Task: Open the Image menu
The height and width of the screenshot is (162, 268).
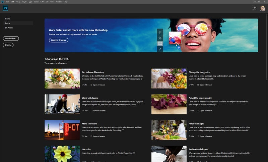Action: 18,2
